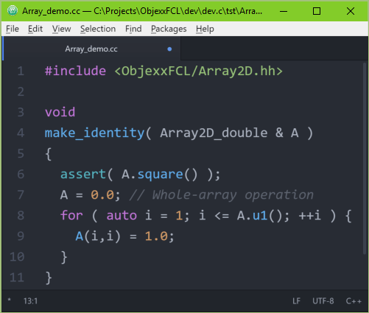Screen dimensions: 369x313
Task: Click the unsaved-changes dot on Array_demo.cc tab
Action: tap(169, 49)
